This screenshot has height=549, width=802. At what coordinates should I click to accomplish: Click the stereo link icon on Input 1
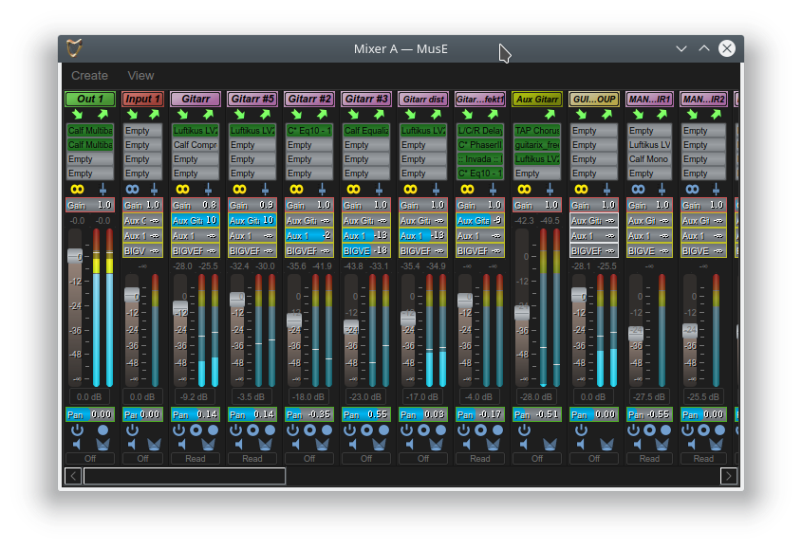tap(131, 189)
